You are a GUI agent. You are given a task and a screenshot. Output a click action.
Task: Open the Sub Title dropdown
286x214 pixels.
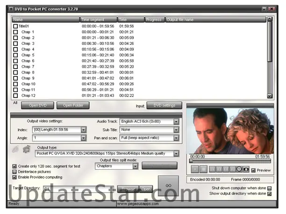[176, 130]
